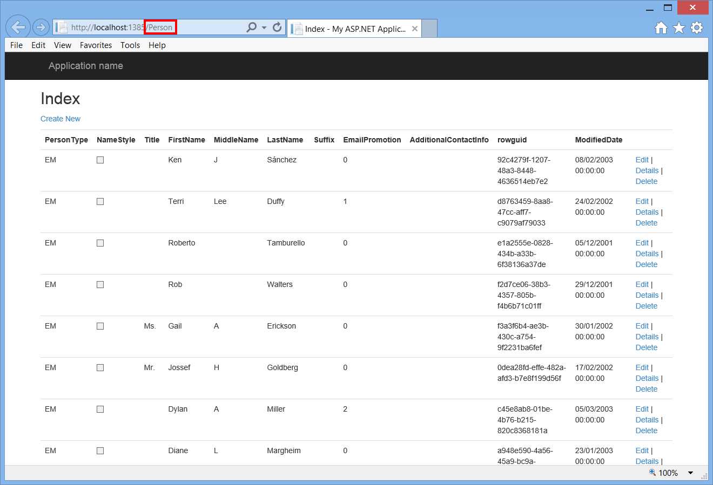This screenshot has height=485, width=713.
Task: Open browser settings with the gear icon
Action: [x=697, y=27]
